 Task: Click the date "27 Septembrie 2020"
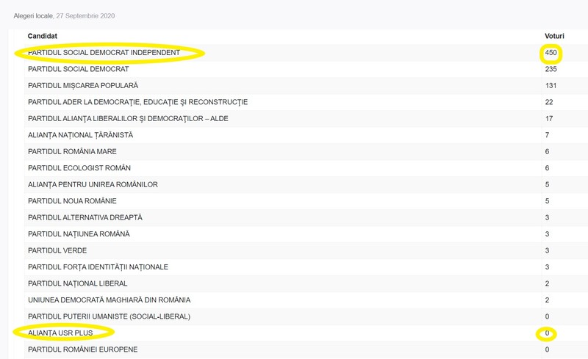(85, 15)
